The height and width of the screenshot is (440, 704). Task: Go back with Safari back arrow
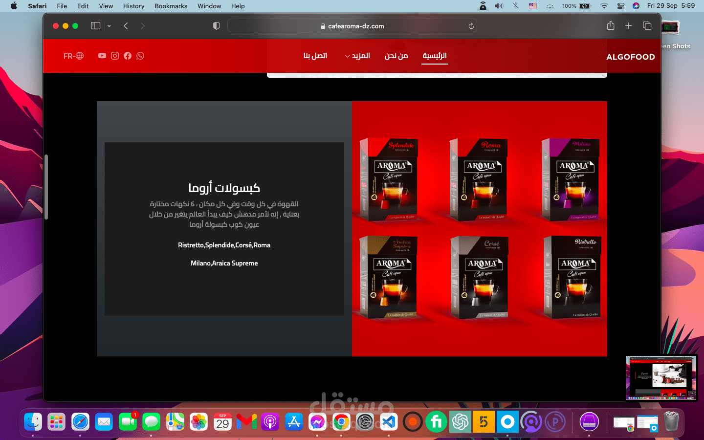click(126, 26)
